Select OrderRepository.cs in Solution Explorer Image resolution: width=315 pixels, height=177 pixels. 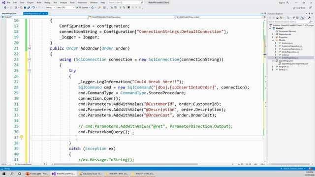[x=290, y=58]
